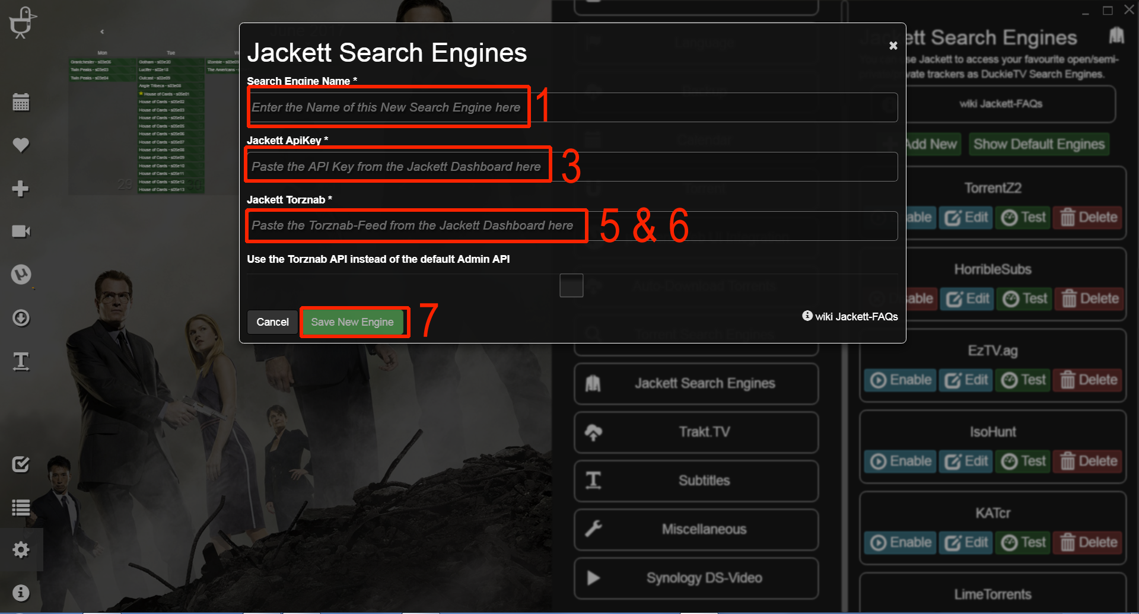Click wiki Jackett-FAQs button in right panel
Image resolution: width=1139 pixels, height=614 pixels.
[1001, 104]
